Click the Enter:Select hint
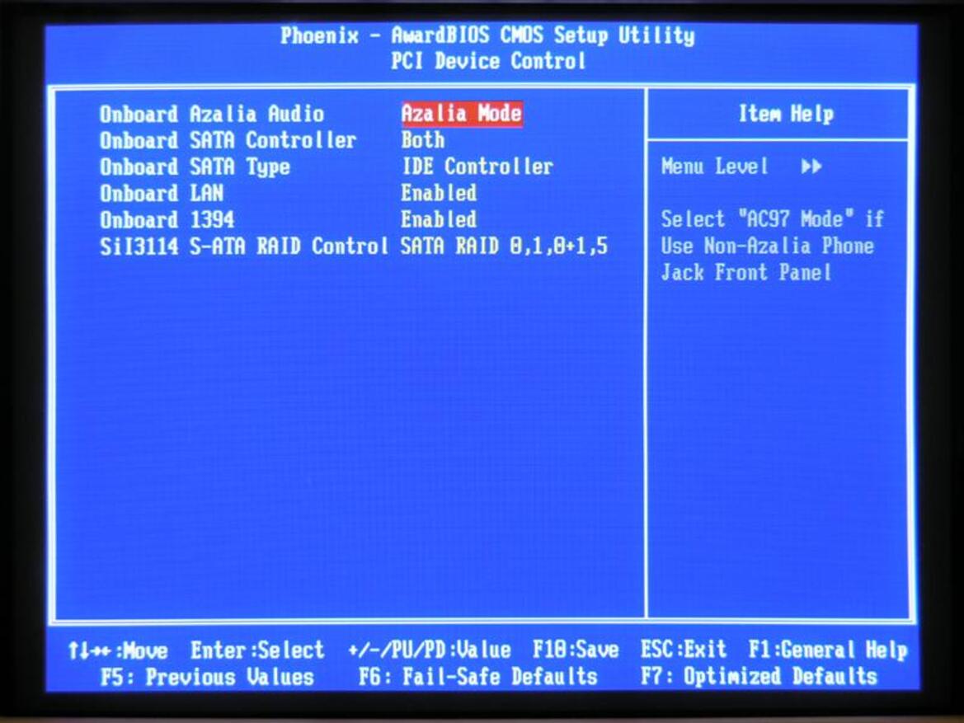Viewport: 964px width, 723px height. click(x=257, y=650)
